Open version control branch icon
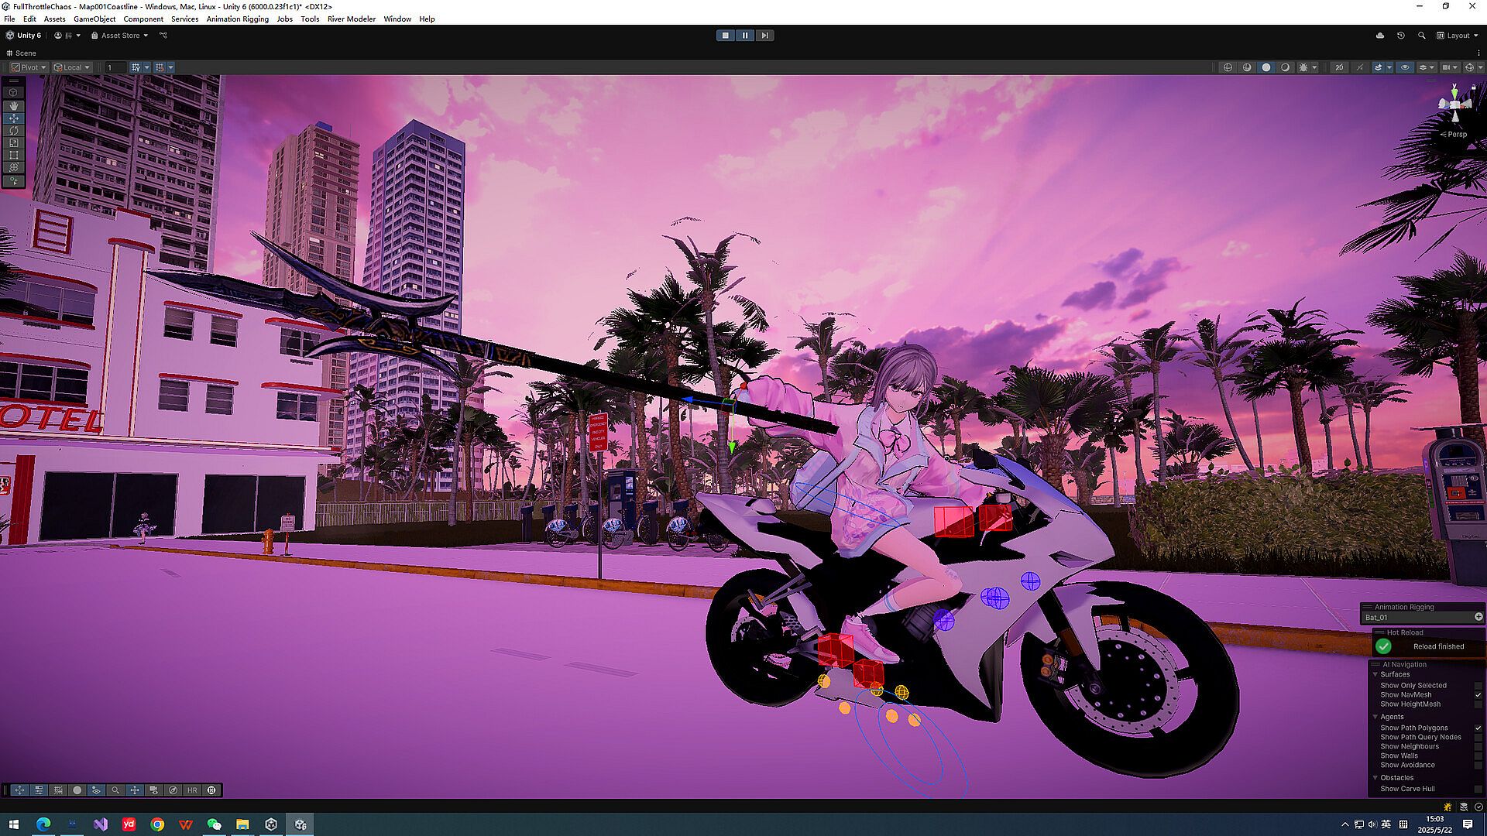 tap(163, 36)
